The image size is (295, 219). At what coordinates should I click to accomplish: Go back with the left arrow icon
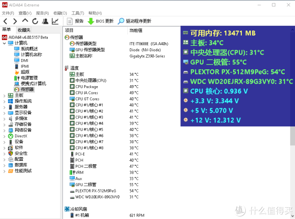(x=5, y=21)
